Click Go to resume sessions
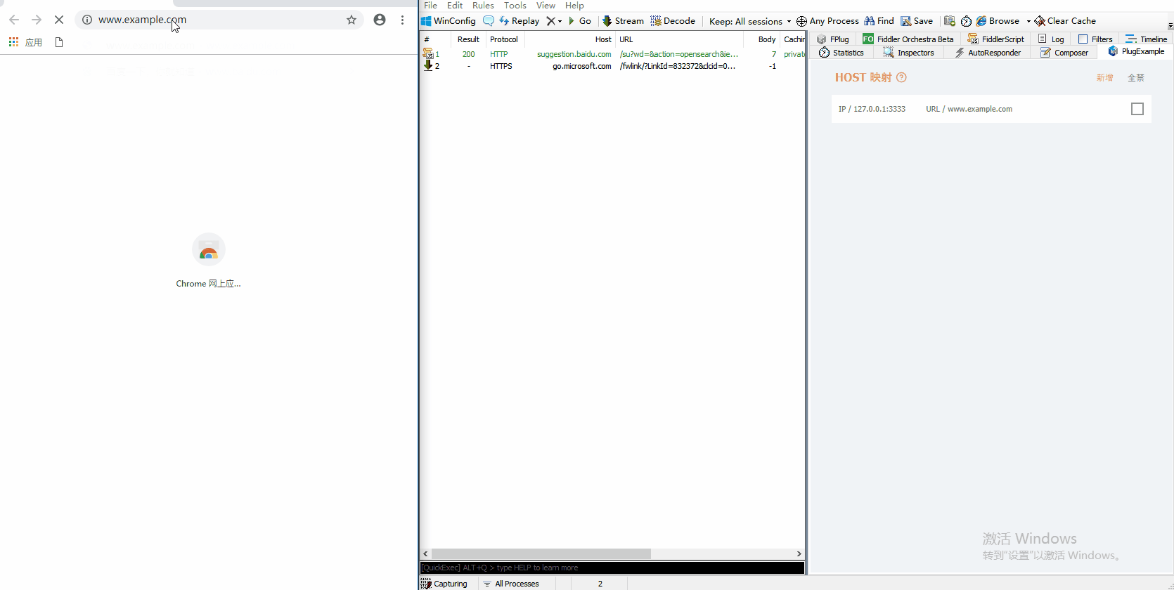 coord(580,21)
